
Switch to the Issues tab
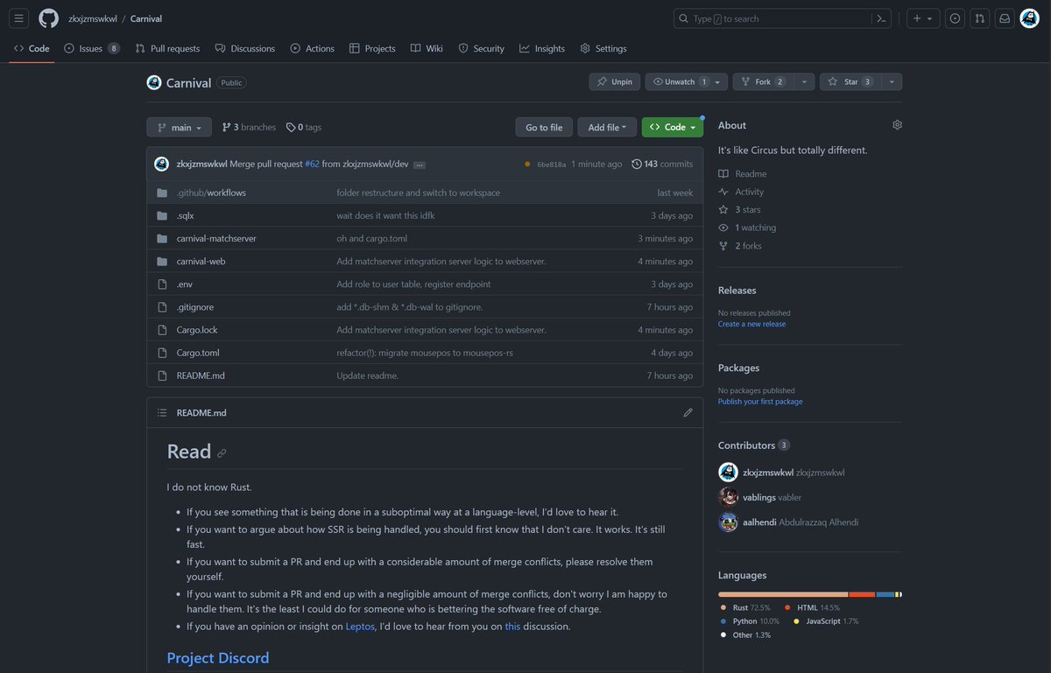click(92, 48)
